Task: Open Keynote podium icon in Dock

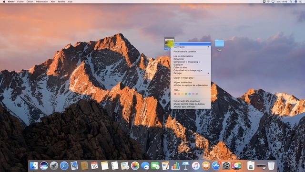Action: click(x=185, y=166)
